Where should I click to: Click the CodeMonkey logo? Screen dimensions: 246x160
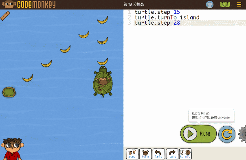(x=29, y=4)
